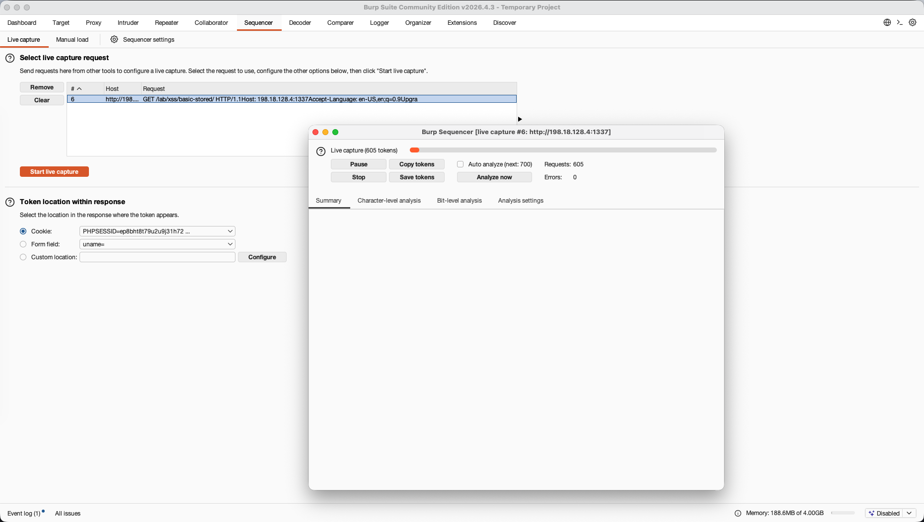The height and width of the screenshot is (522, 924).
Task: Click AI sparkle icon next to Disabled
Action: 871,513
